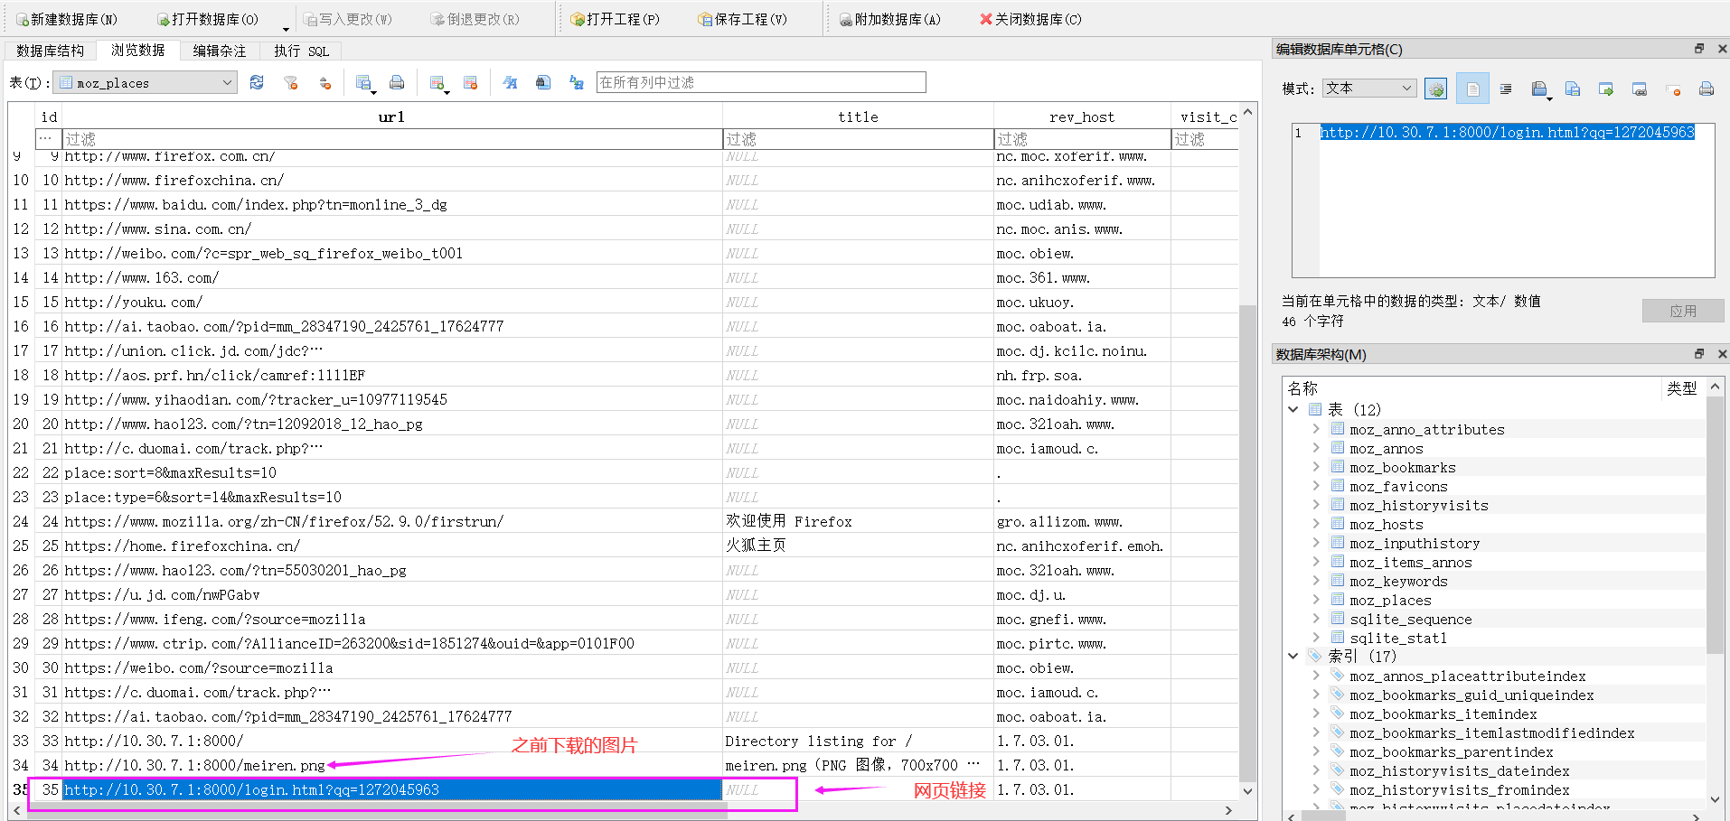This screenshot has width=1730, height=821.
Task: Click the open link chain icon in cell editor
Action: click(x=1640, y=89)
